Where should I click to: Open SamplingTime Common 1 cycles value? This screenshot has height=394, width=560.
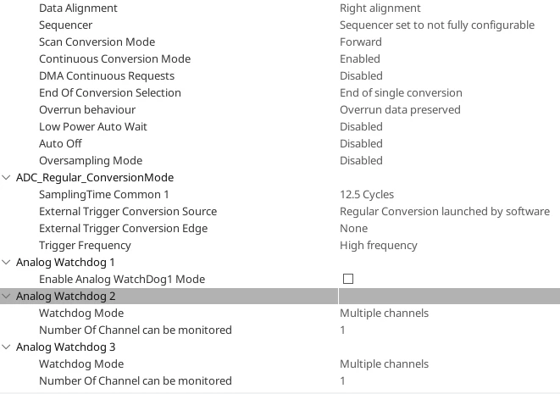pos(367,194)
